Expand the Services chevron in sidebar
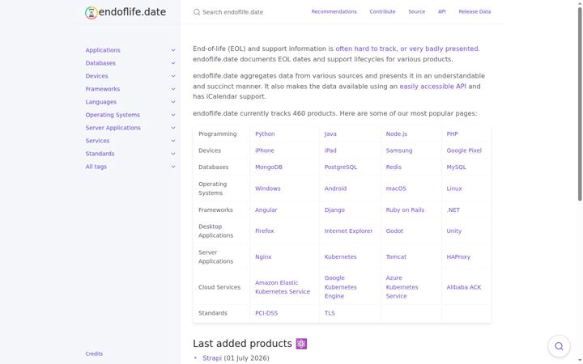 tap(173, 141)
